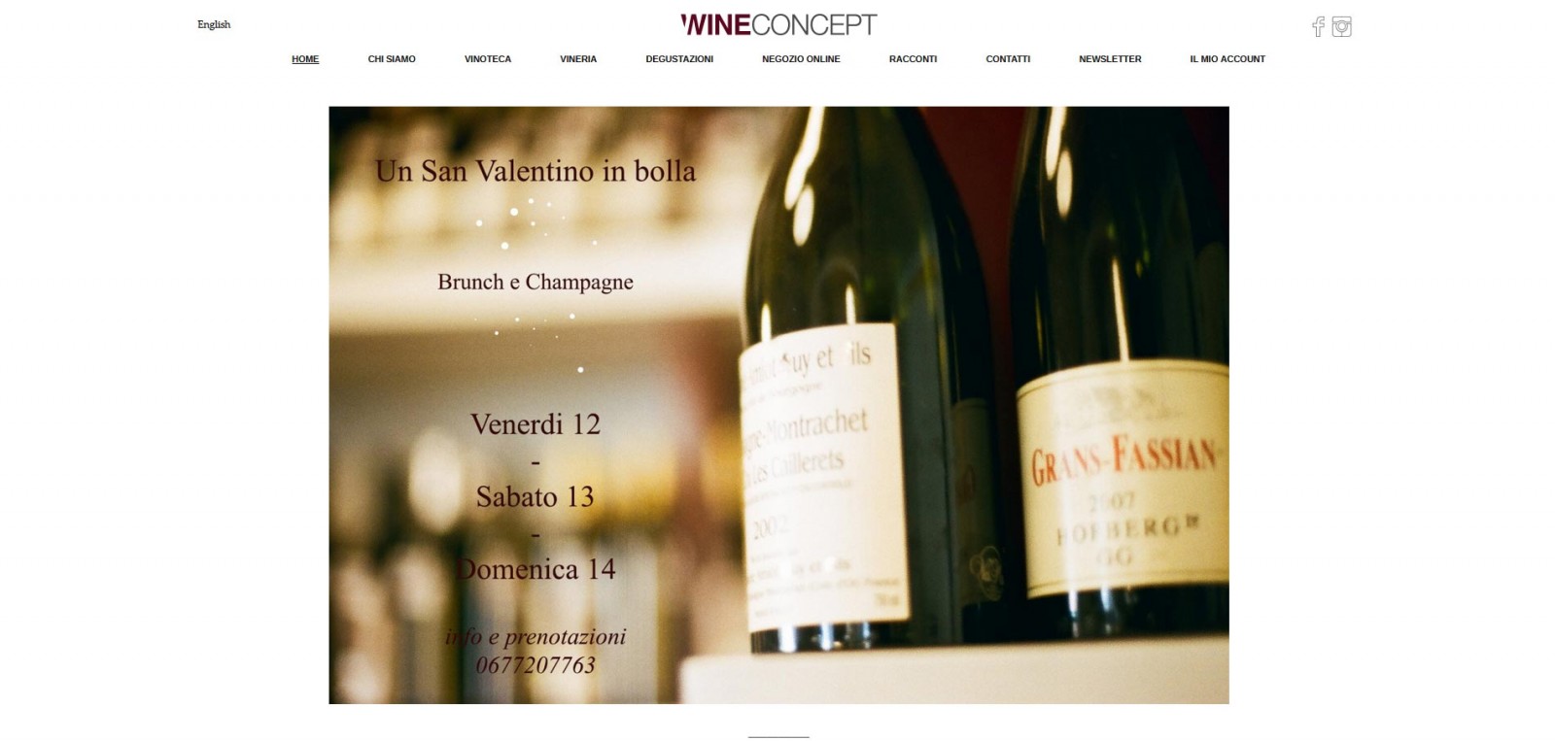Open the Instagram profile icon
The image size is (1555, 741).
(x=1342, y=26)
